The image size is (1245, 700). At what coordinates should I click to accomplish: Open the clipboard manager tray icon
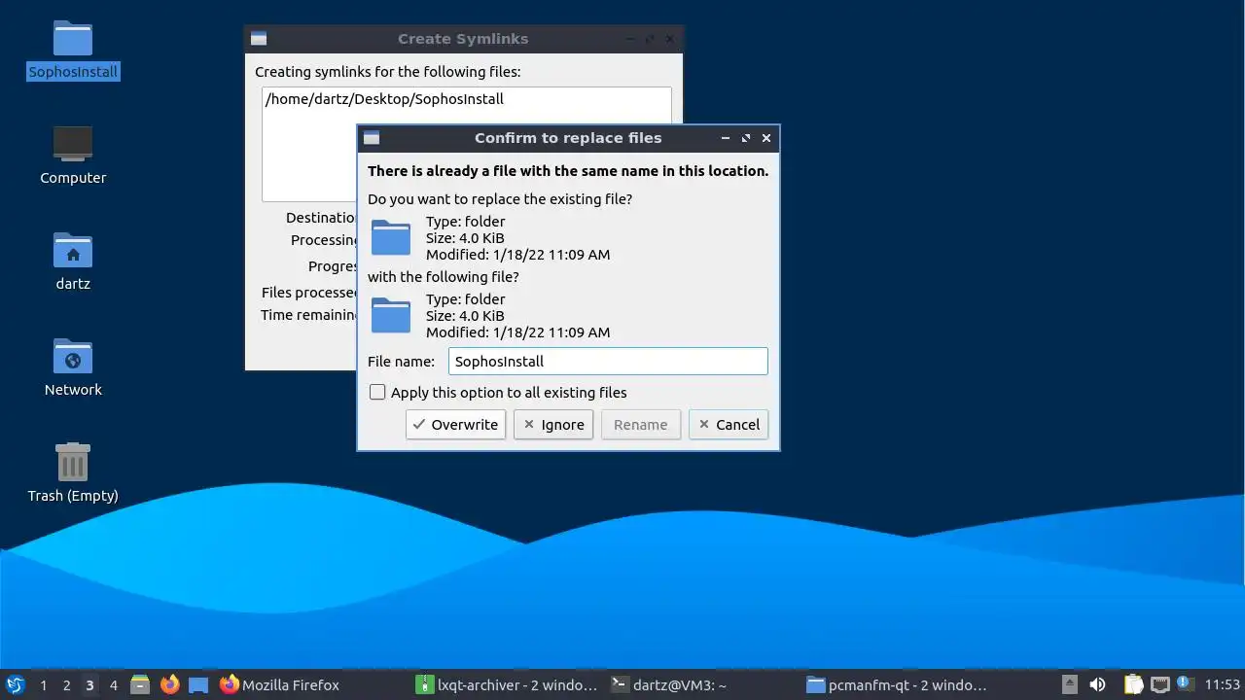1133,684
